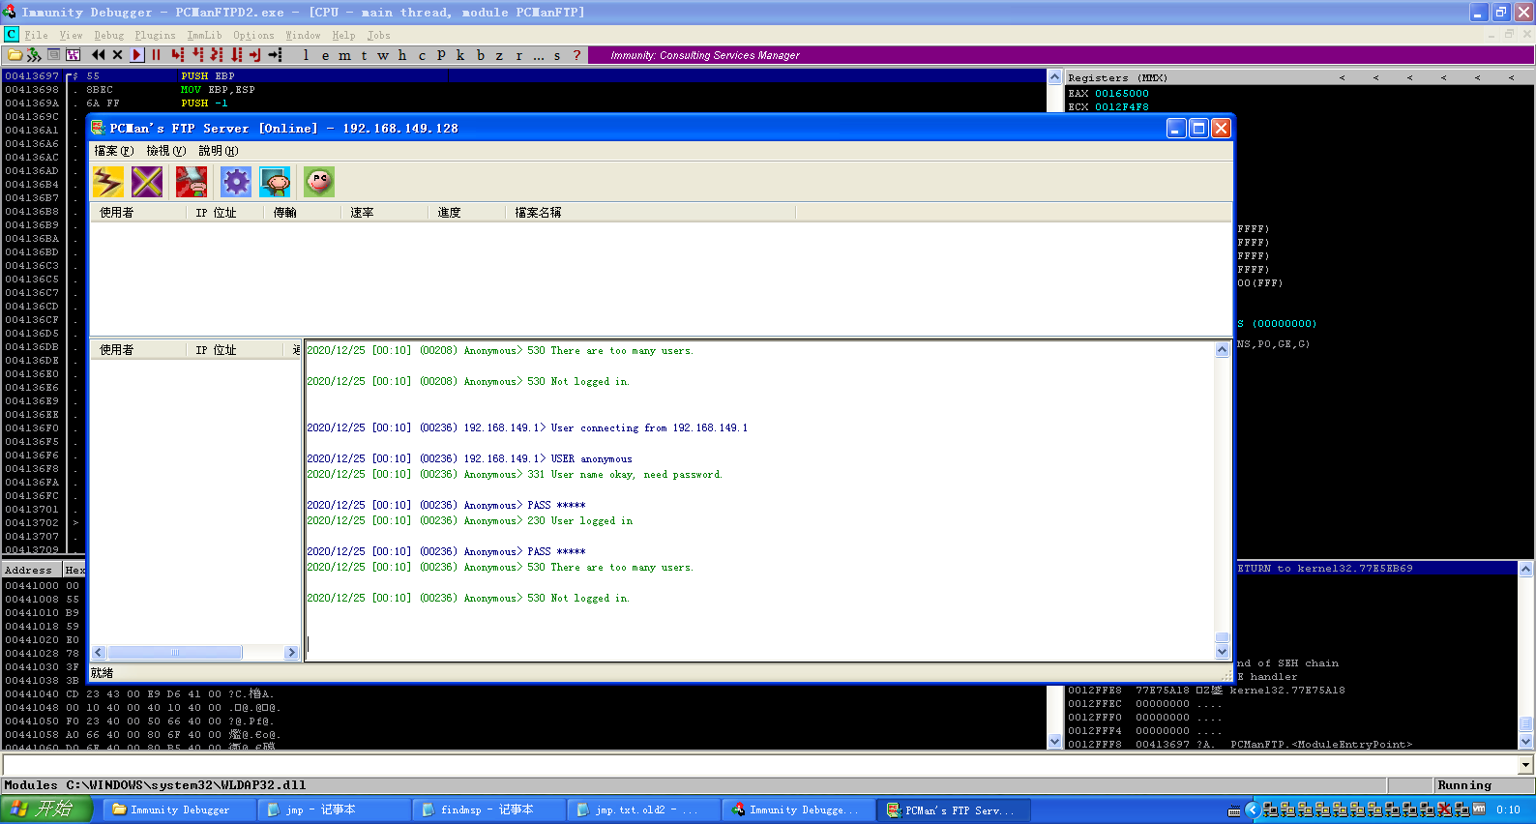The image size is (1536, 824).
Task: Click the disassembly pane scroll up arrow
Action: (x=1055, y=76)
